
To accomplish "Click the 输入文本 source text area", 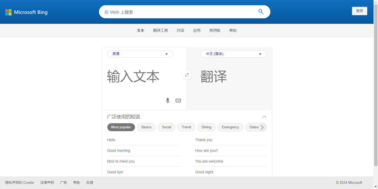I will [x=144, y=77].
